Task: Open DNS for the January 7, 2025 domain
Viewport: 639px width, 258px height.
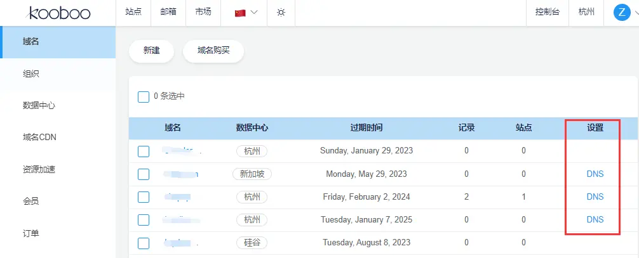Action: coord(595,219)
